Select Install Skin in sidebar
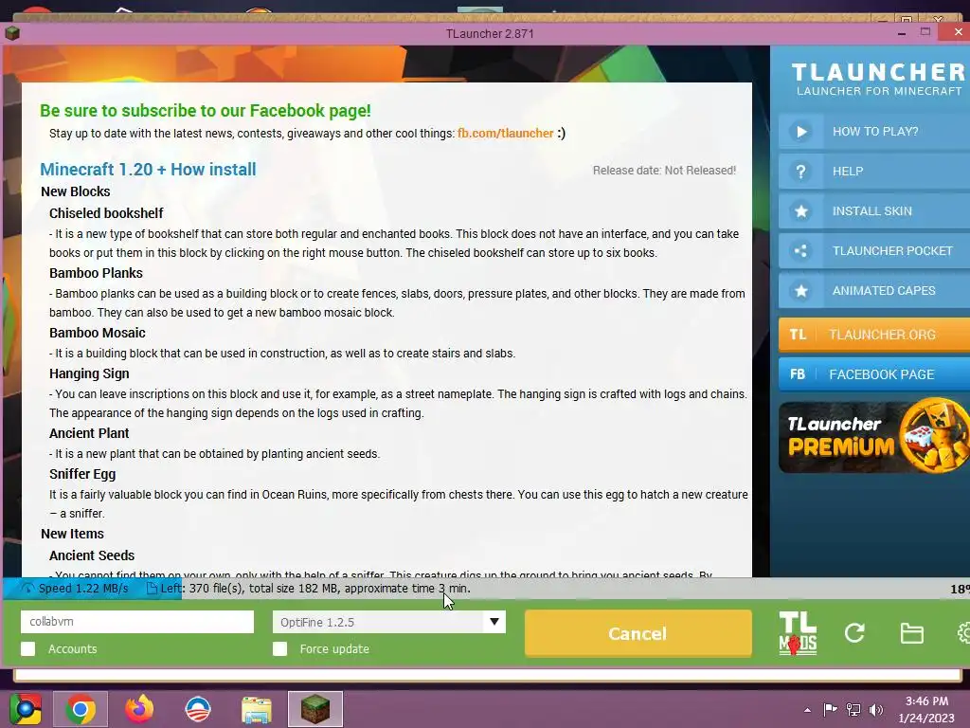 [874, 211]
